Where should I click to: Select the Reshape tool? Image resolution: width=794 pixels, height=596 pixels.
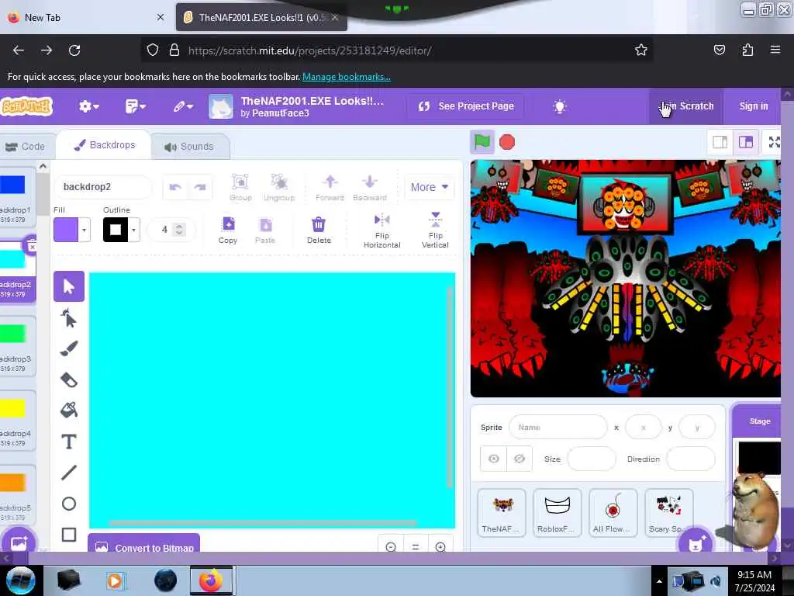coord(69,318)
